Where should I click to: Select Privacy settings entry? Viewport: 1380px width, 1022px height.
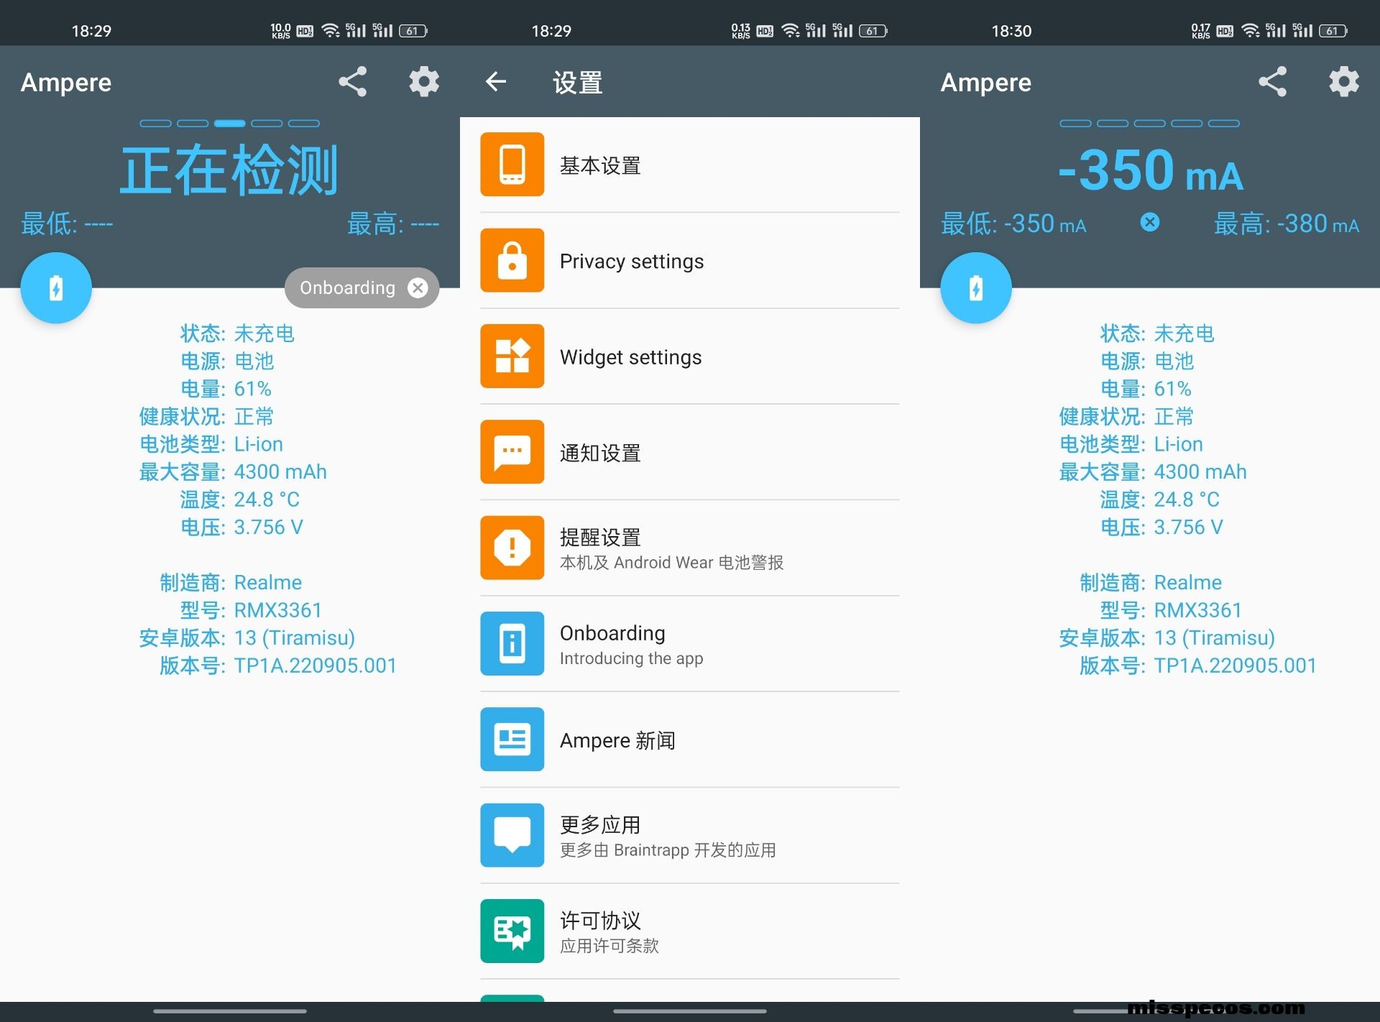pyautogui.click(x=690, y=260)
